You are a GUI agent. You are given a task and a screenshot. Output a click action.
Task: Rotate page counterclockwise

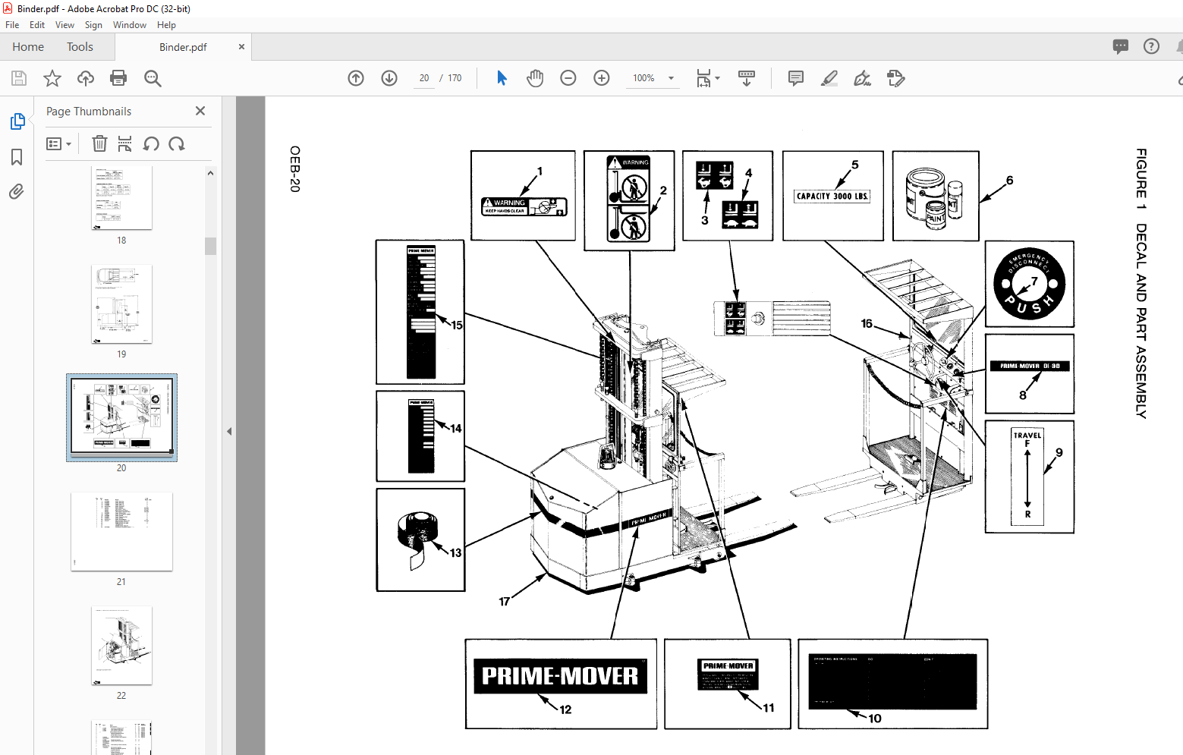pos(151,143)
